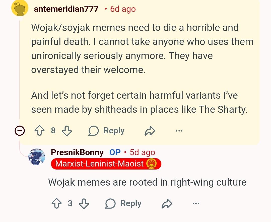Image resolution: width=271 pixels, height=222 pixels.
Task: Upvote PresnikBonny's reply
Action: point(56,204)
